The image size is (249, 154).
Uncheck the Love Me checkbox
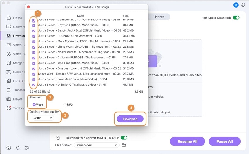pos(33,79)
